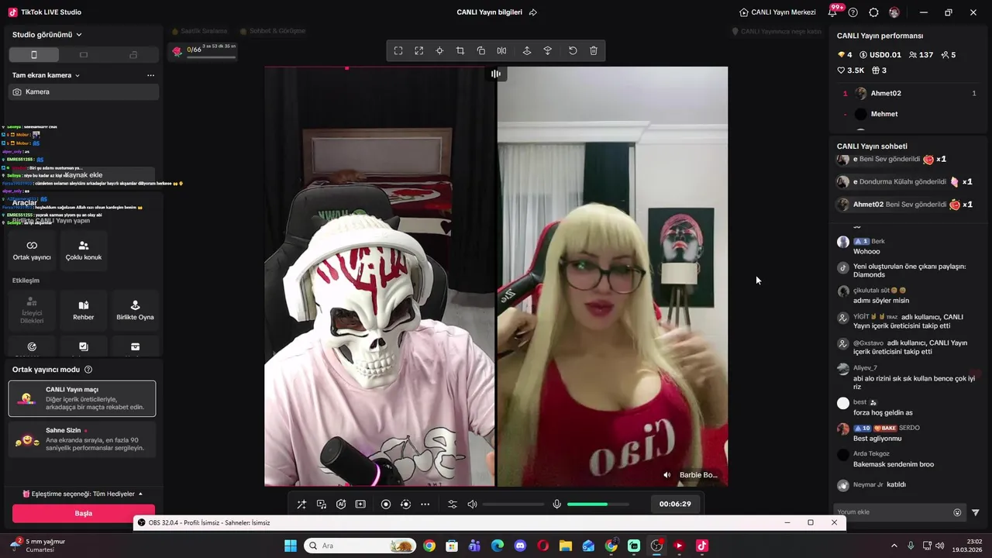Screen dimensions: 992x558
Task: Click the record button icon in bottom bar
Action: [386, 504]
